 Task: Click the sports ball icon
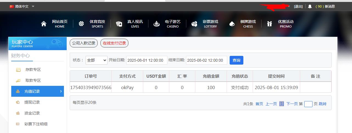pos(81,24)
